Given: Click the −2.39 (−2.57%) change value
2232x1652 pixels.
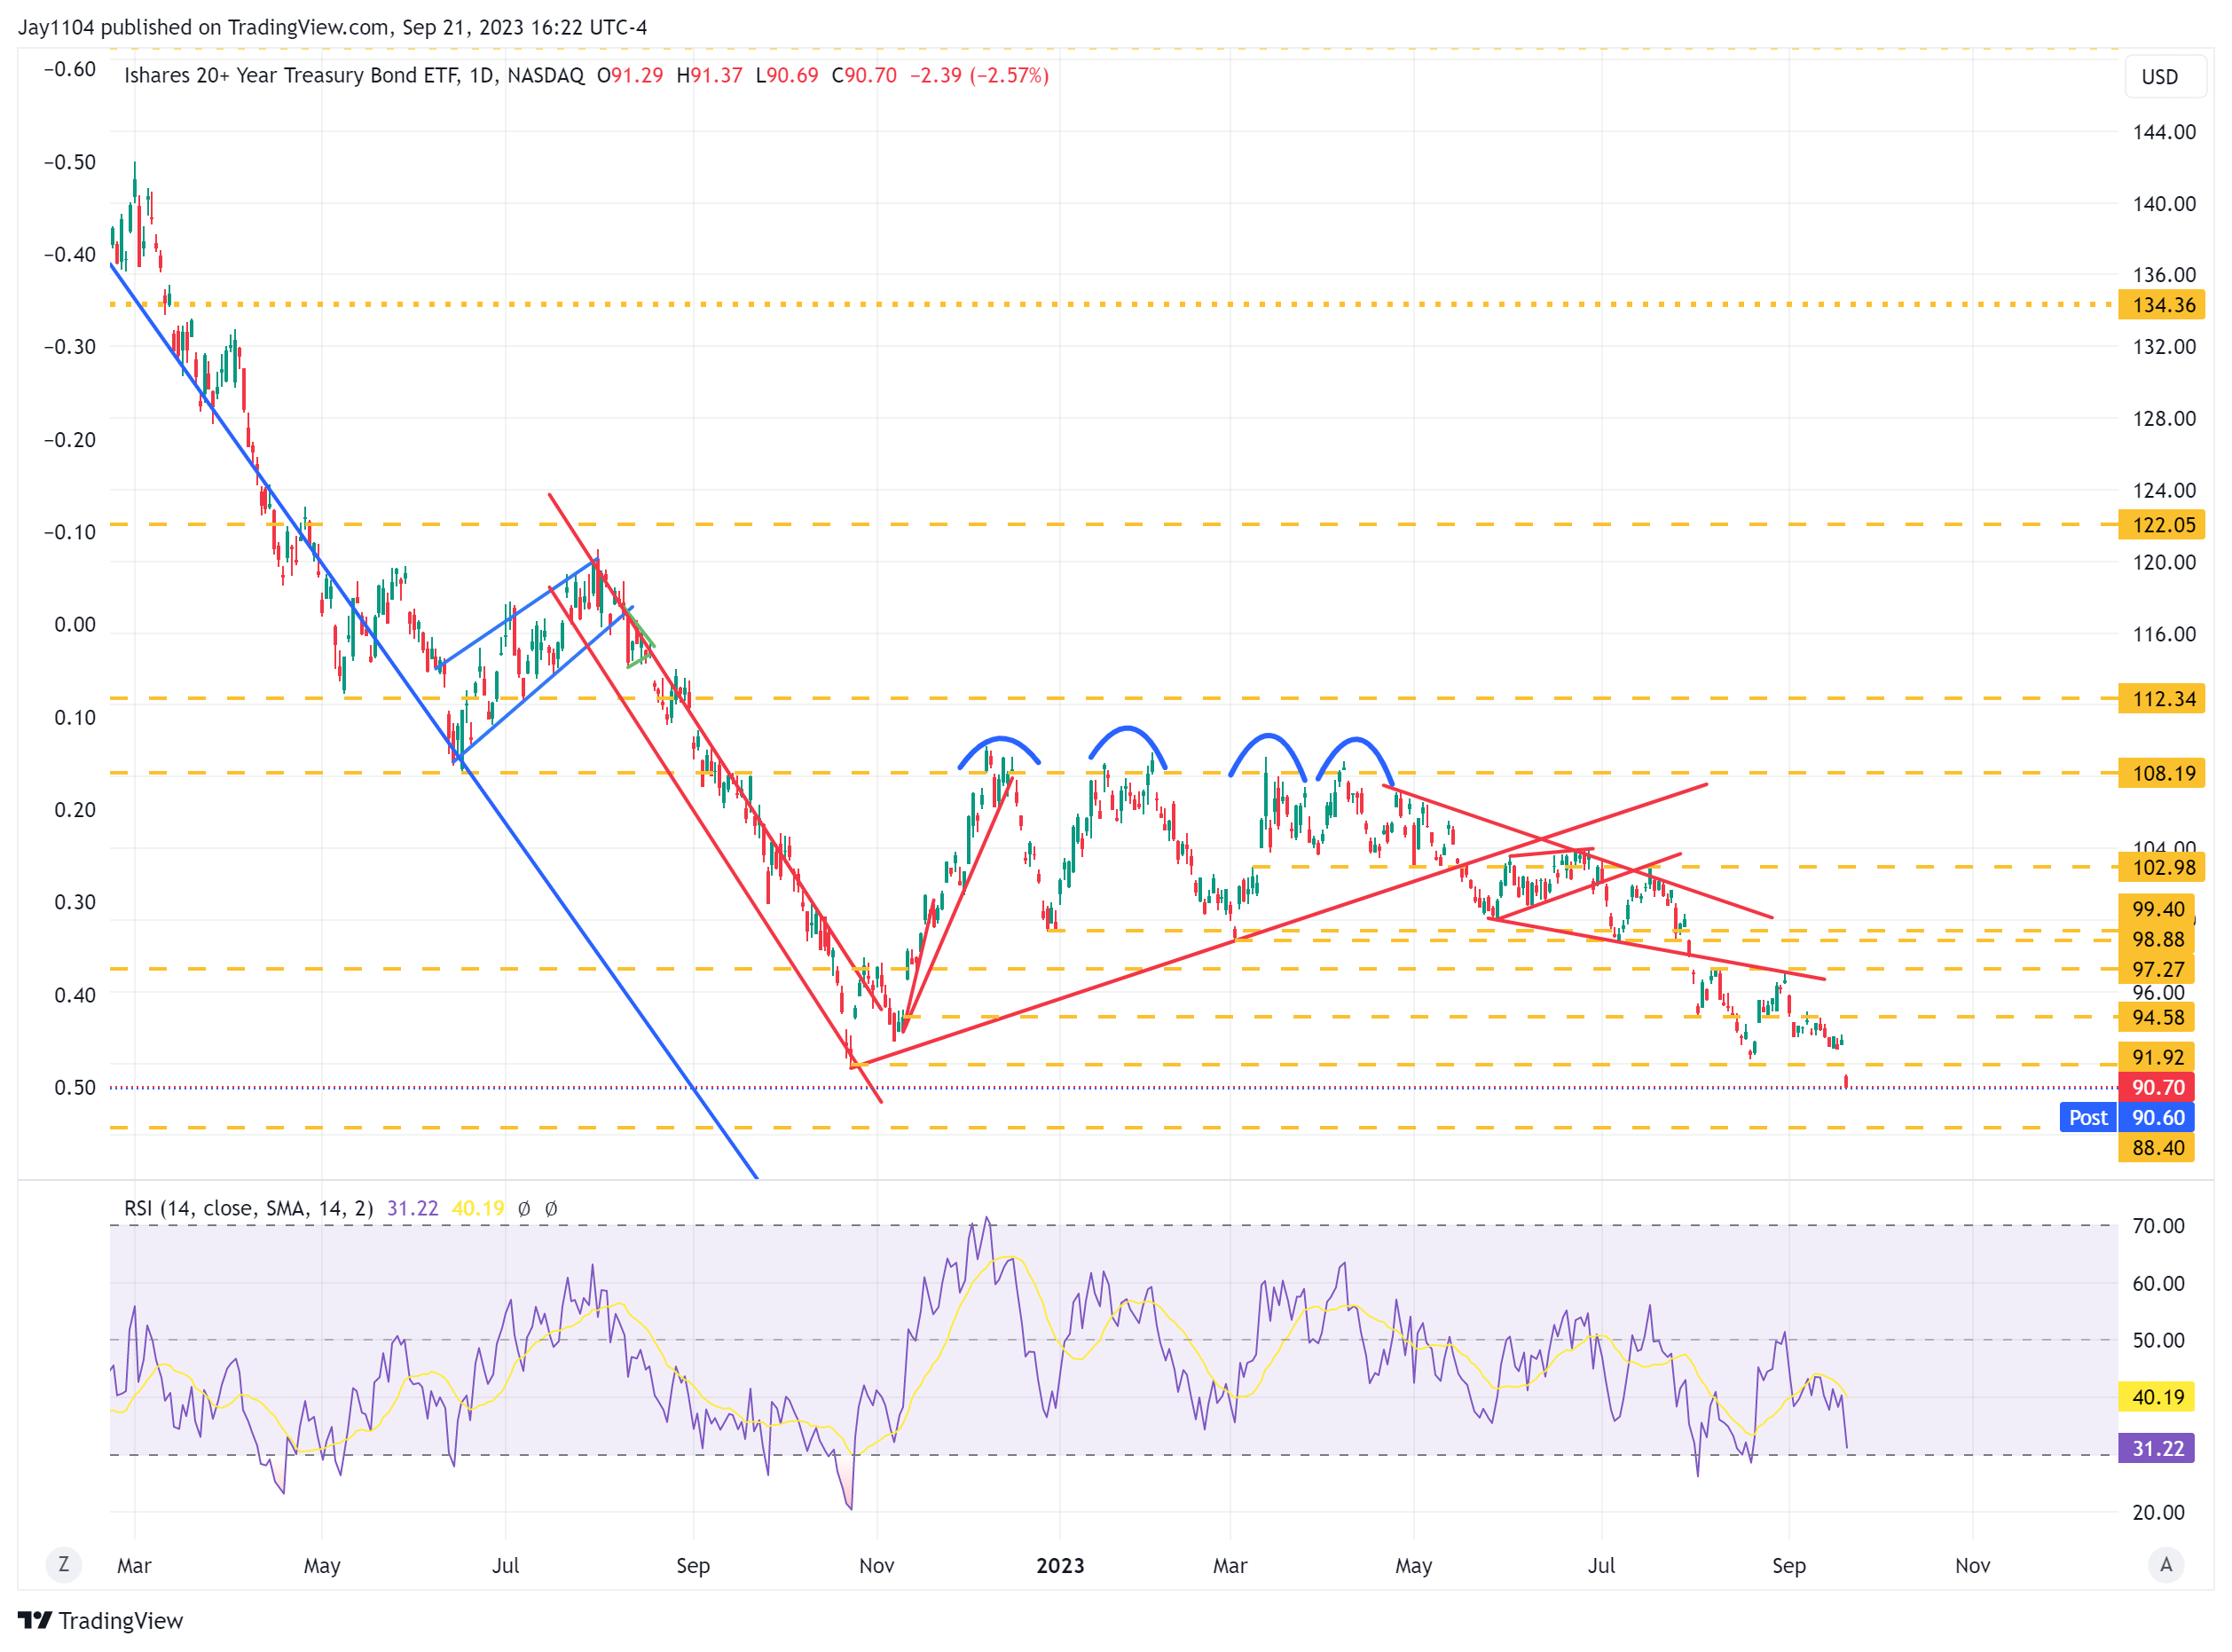Looking at the screenshot, I should tap(979, 76).
